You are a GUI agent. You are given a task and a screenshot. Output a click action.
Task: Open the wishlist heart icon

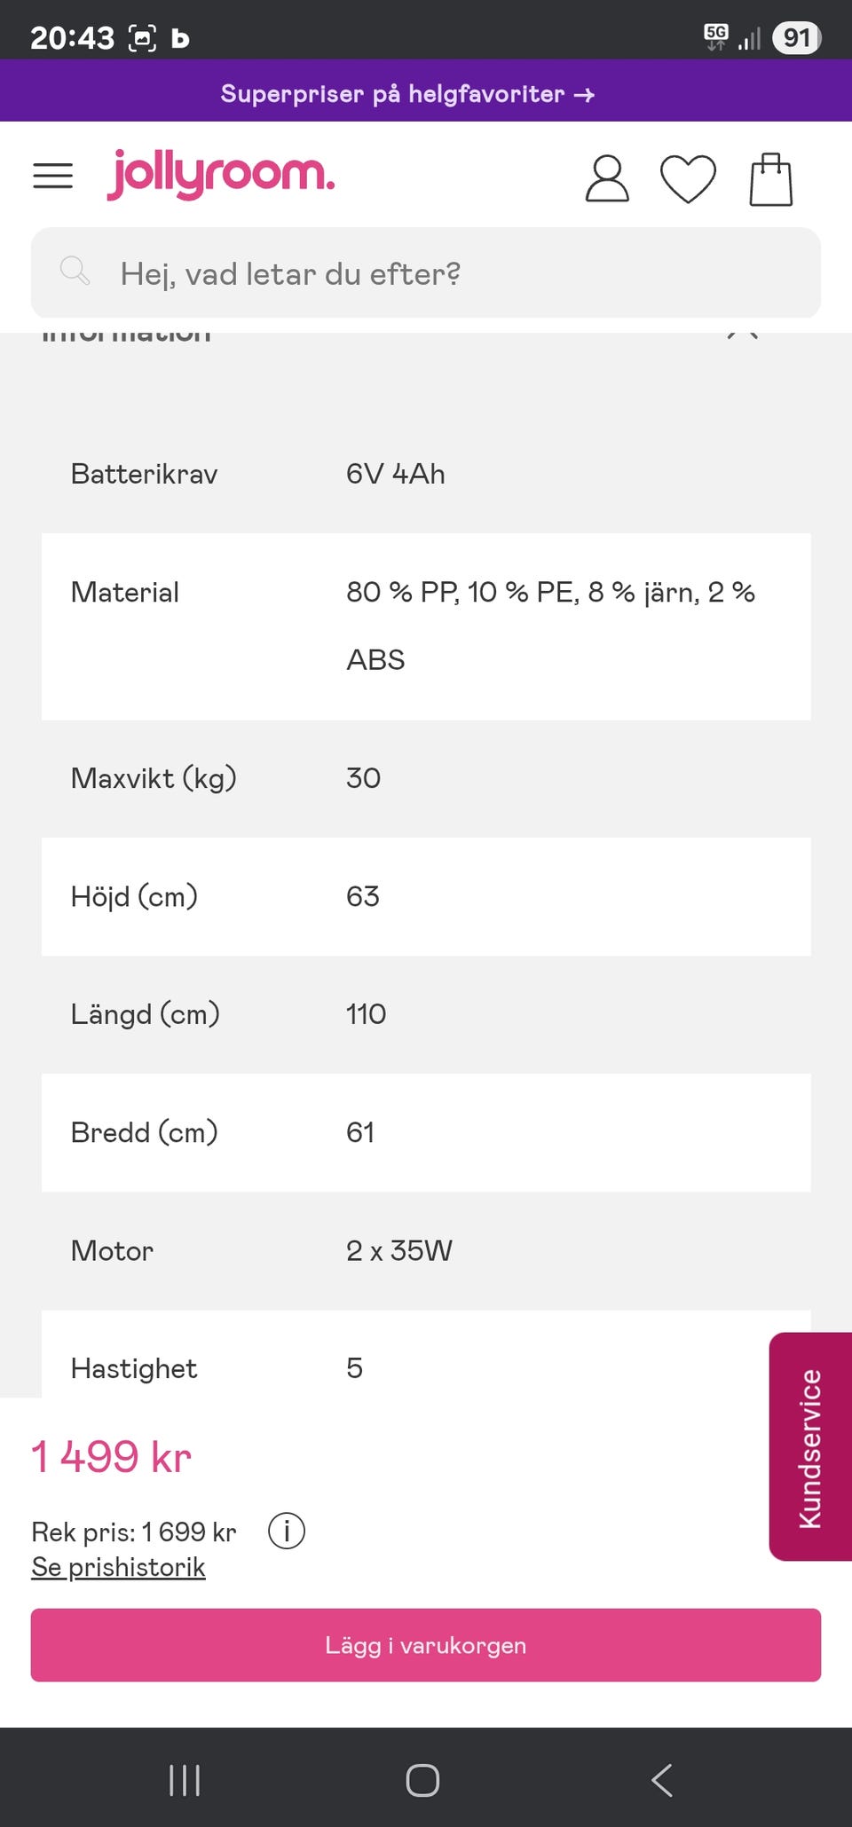pyautogui.click(x=688, y=178)
